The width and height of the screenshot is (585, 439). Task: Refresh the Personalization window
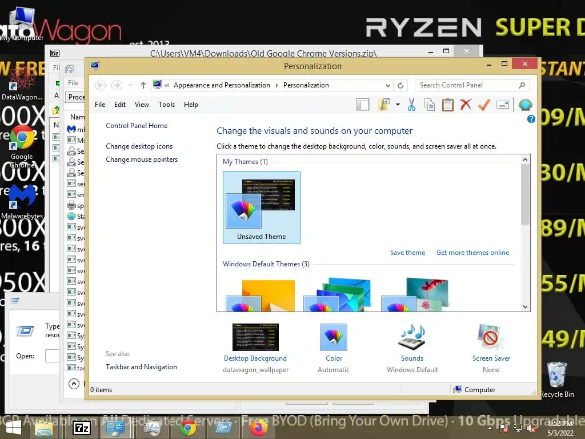tap(400, 85)
